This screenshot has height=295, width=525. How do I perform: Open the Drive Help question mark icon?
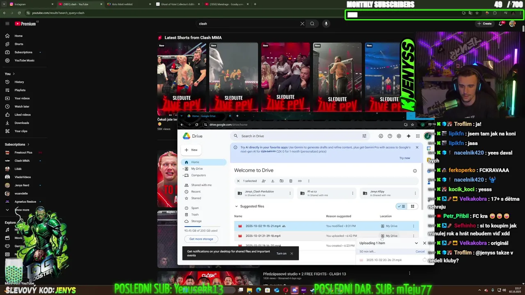[390, 136]
